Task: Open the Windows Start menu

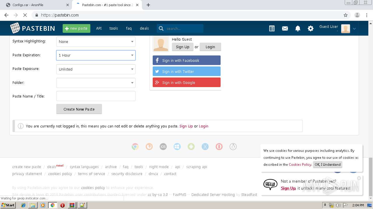Action: [x=8, y=205]
